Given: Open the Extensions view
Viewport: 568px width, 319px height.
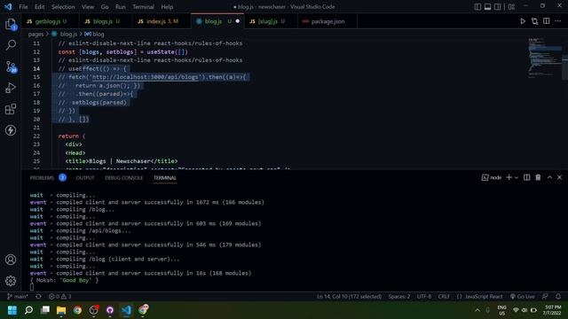Looking at the screenshot, I should point(11,109).
